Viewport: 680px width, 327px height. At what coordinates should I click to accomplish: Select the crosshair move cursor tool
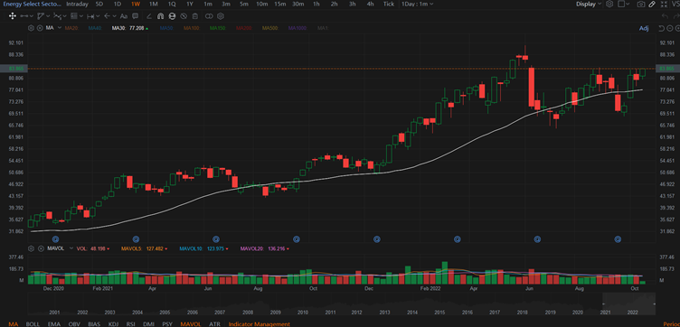point(12,16)
